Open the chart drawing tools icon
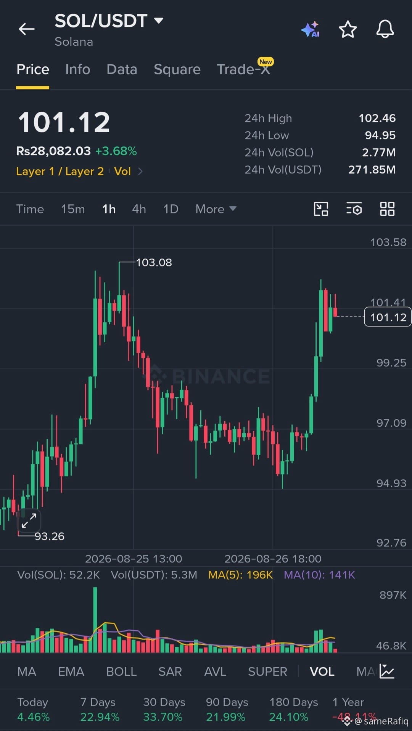412x731 pixels. click(321, 209)
